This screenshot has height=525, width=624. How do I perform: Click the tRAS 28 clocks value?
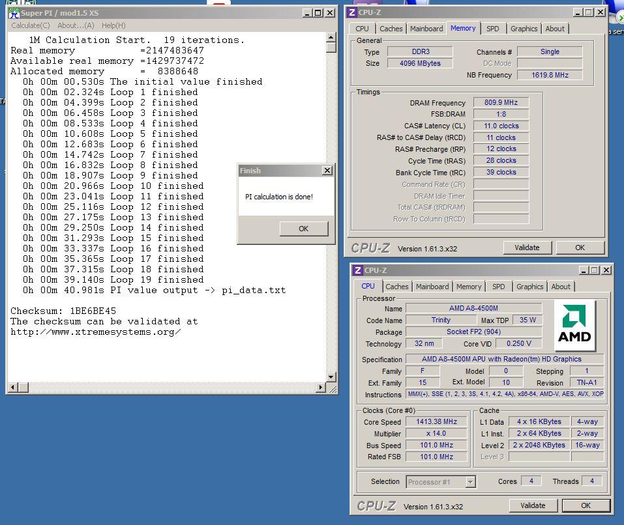pos(501,160)
